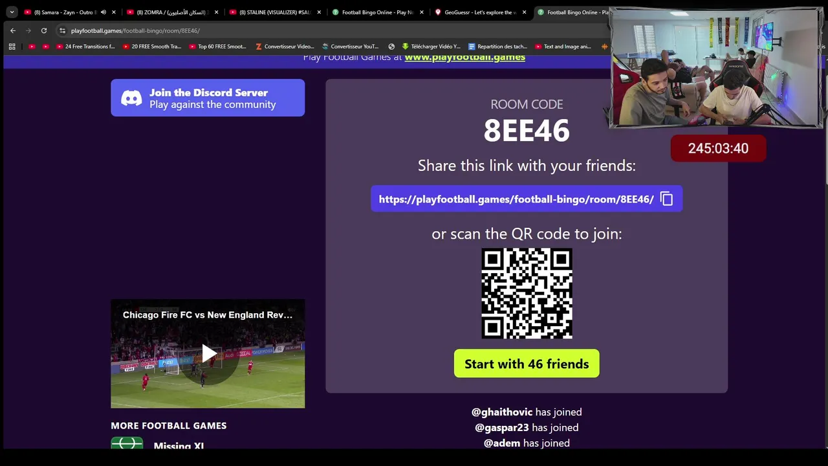Open the site information icon in address bar
The image size is (828, 466).
point(62,30)
